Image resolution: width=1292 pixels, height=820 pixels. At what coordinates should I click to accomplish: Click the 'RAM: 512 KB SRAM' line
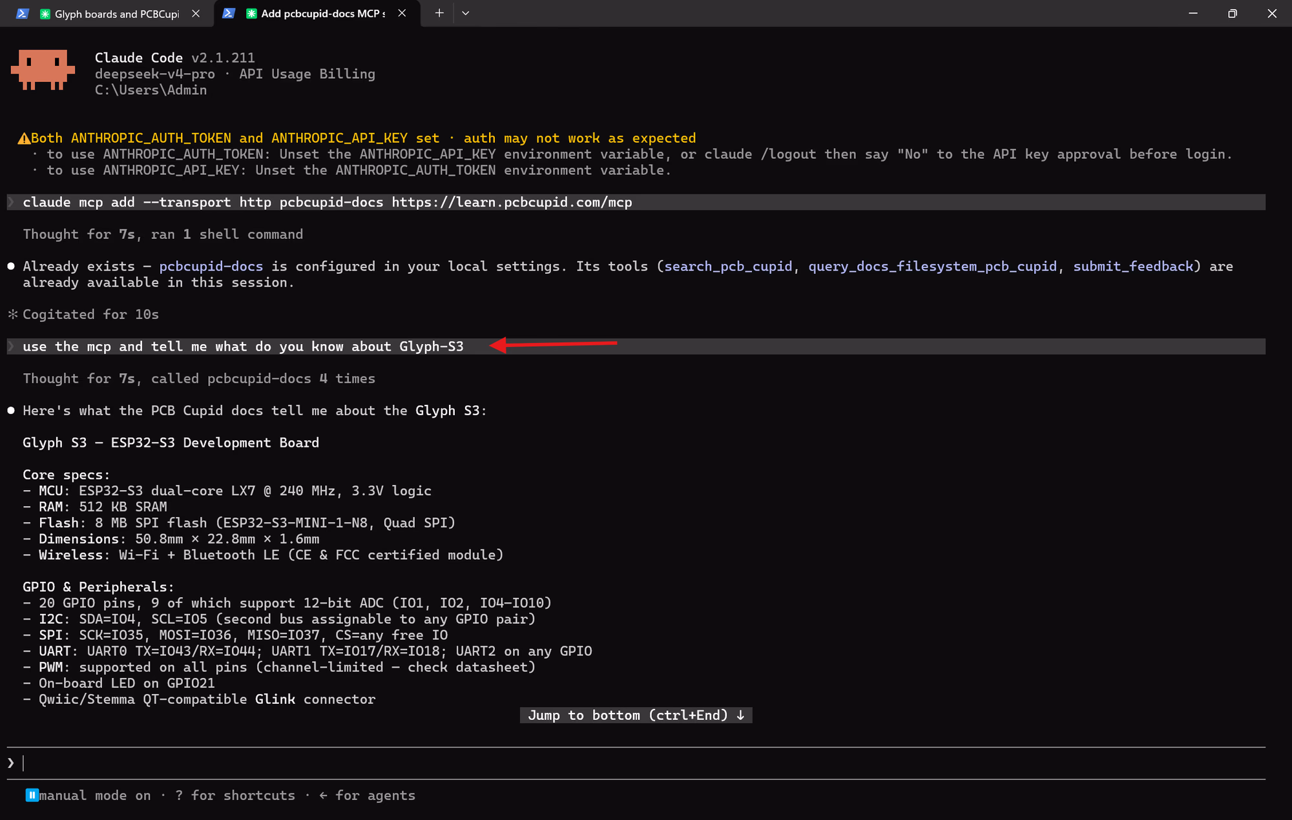coord(95,507)
